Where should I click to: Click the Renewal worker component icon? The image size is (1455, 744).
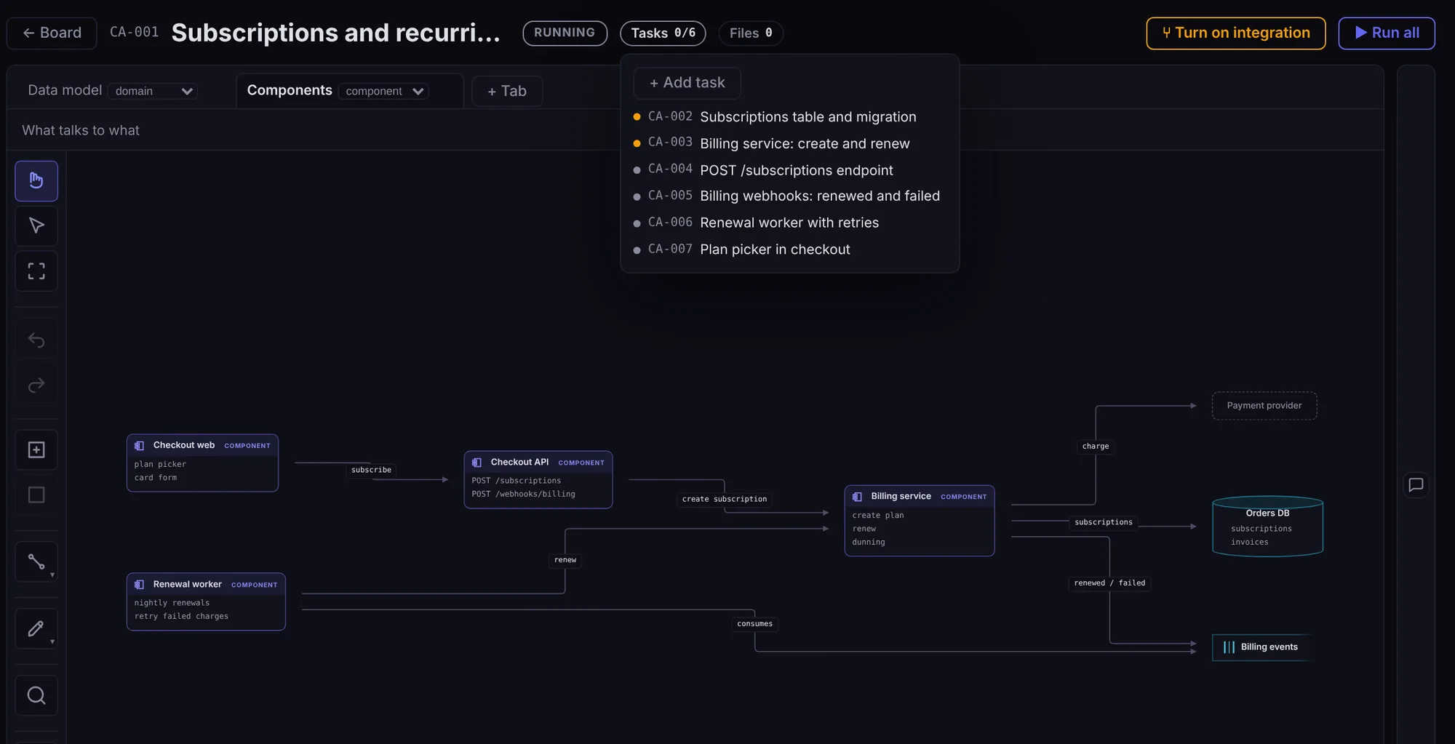pyautogui.click(x=140, y=585)
